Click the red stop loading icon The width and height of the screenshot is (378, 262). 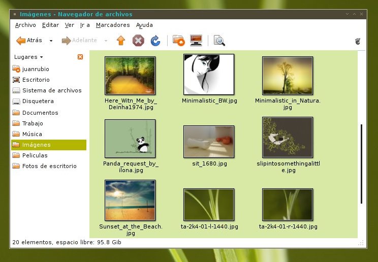138,41
